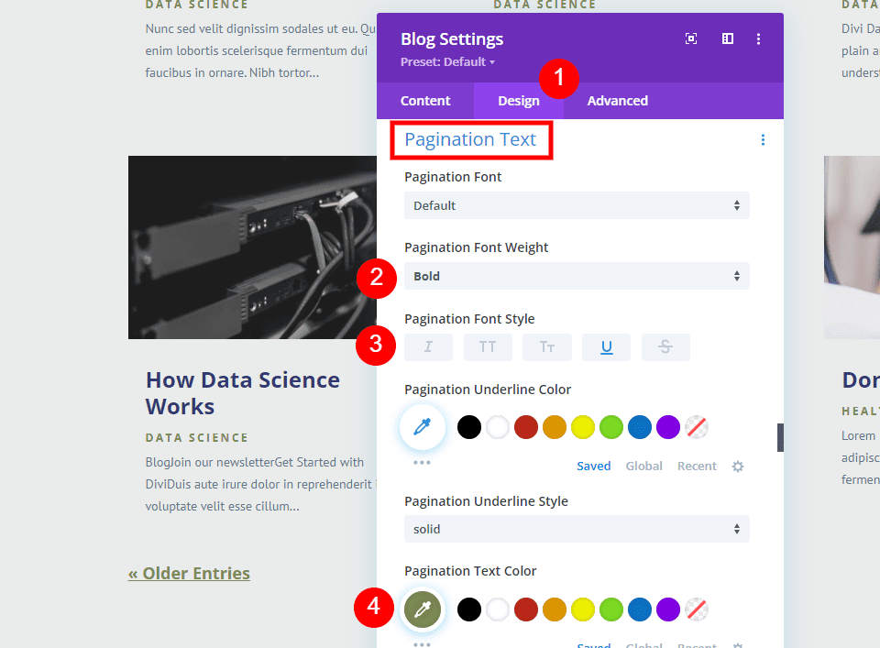Image resolution: width=880 pixels, height=648 pixels.
Task: Toggle the Underline pagination font style
Action: 606,346
